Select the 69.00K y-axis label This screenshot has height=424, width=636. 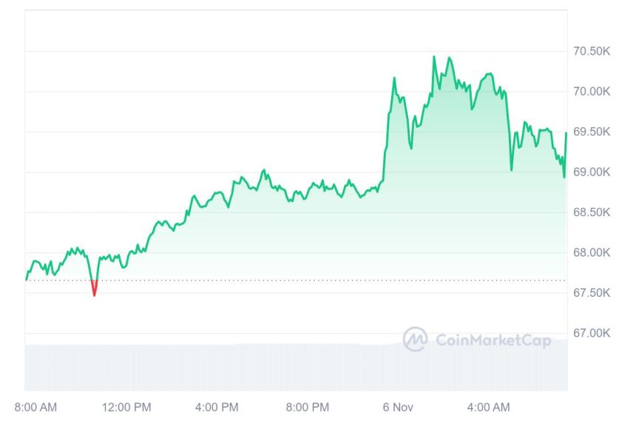591,172
